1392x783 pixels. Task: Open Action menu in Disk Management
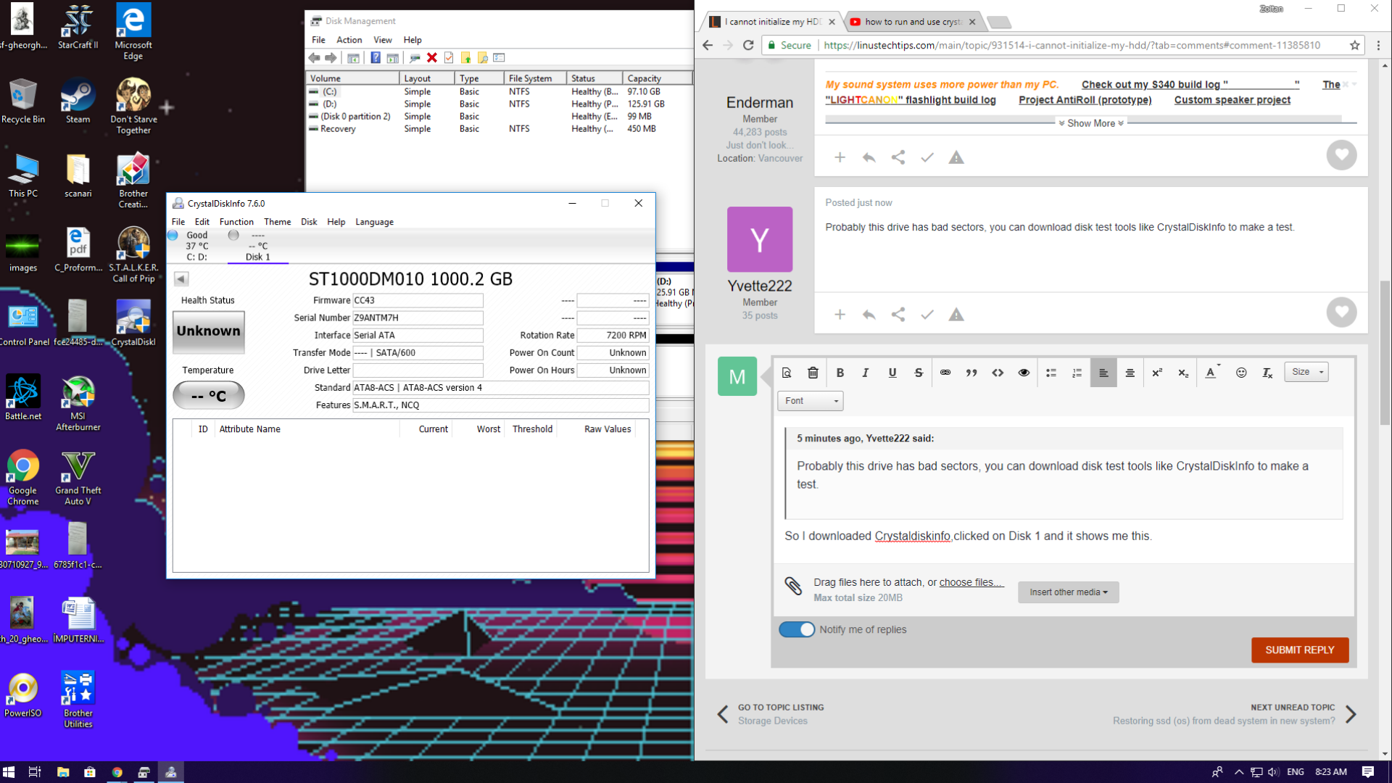tap(349, 40)
